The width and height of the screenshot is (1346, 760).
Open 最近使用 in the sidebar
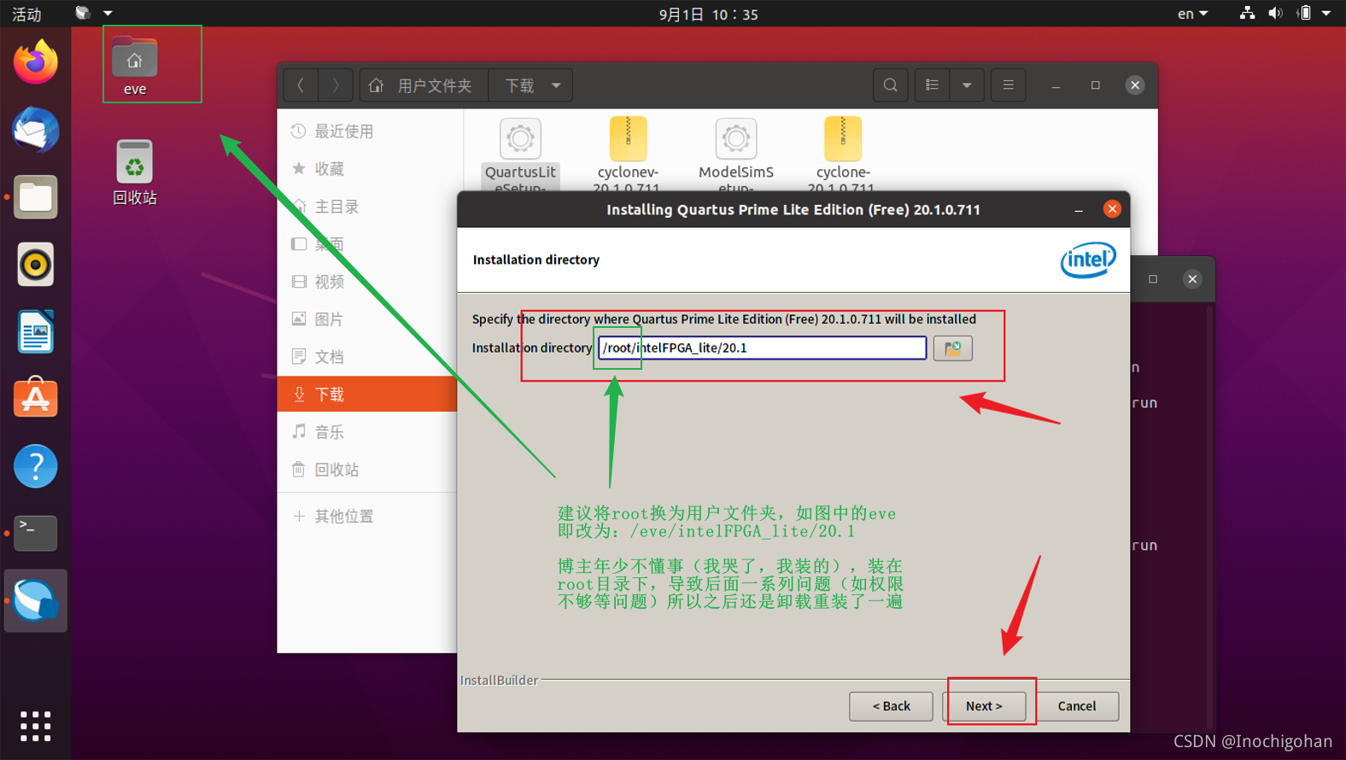(x=367, y=132)
